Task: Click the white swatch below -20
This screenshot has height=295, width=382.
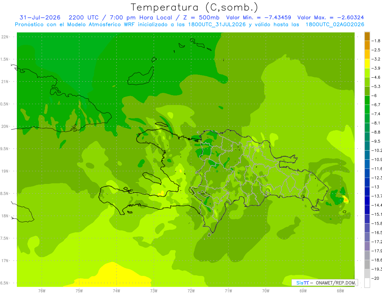Action: click(x=367, y=283)
